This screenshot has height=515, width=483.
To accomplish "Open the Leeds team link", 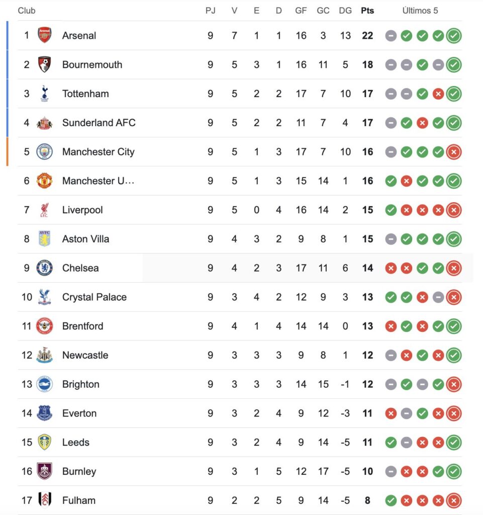I will click(75, 443).
